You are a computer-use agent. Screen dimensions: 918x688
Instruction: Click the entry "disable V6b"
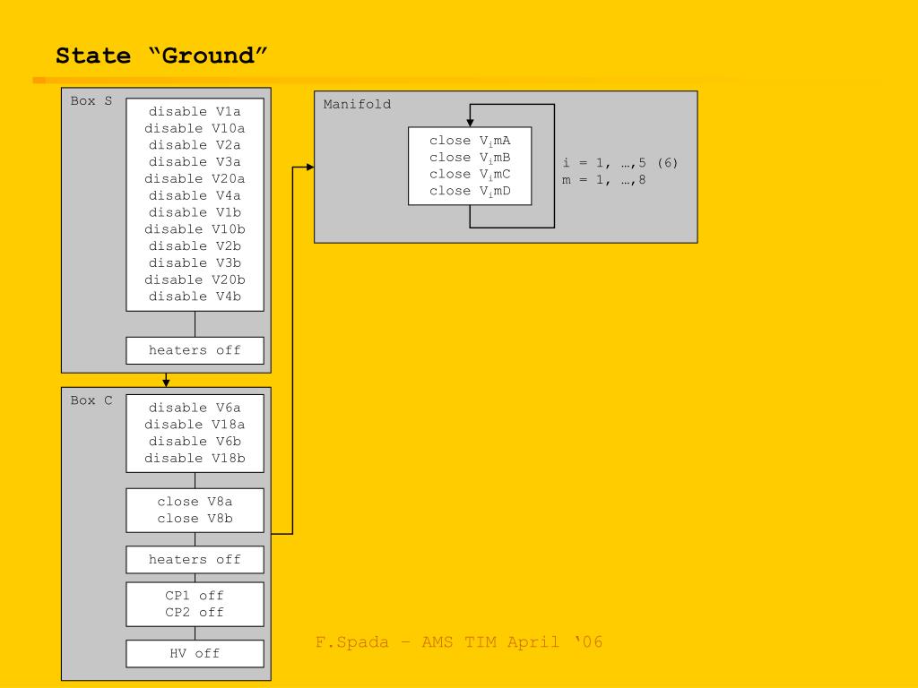pyautogui.click(x=195, y=442)
